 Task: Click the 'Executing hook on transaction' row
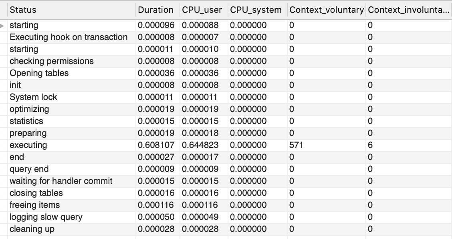click(69, 37)
